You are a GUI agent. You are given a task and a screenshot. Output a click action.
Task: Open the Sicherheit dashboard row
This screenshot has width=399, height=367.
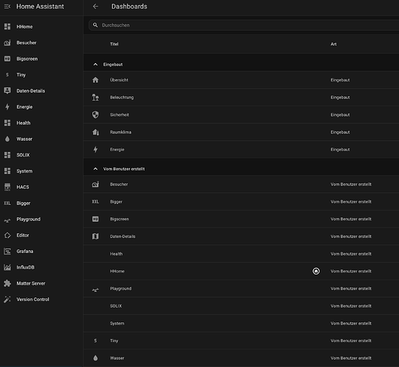pyautogui.click(x=241, y=115)
